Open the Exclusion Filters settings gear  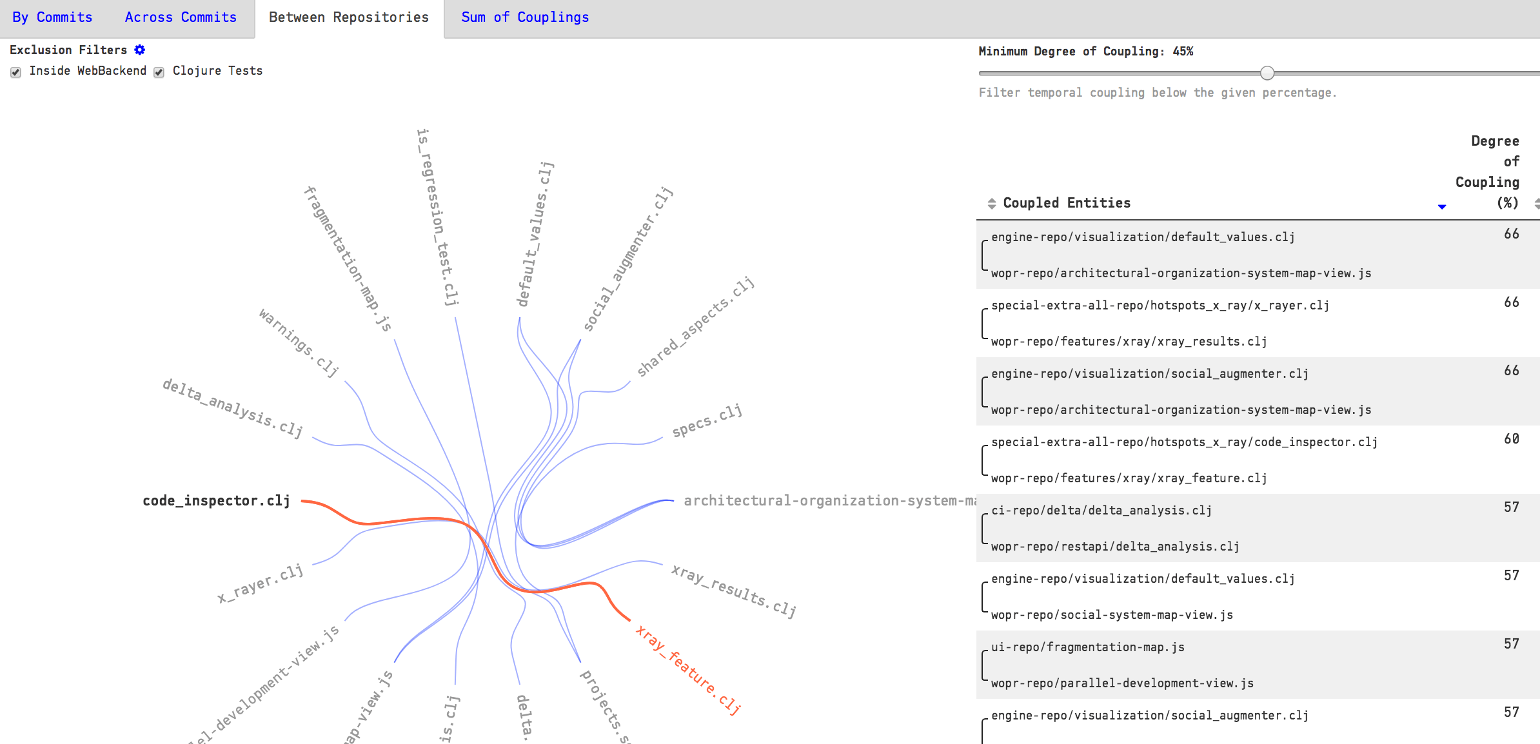(x=139, y=50)
